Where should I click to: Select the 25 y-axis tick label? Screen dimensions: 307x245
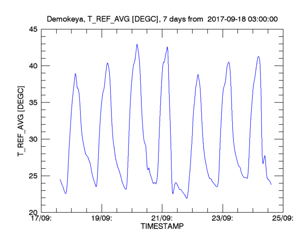34,176
